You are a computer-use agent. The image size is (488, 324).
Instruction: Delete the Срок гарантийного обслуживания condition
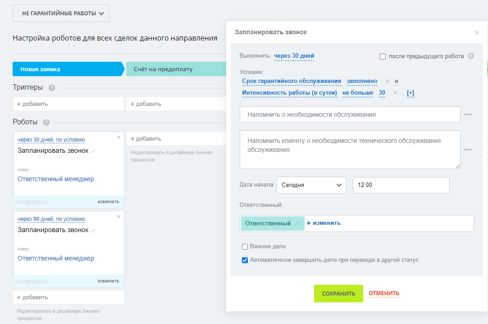pos(387,81)
